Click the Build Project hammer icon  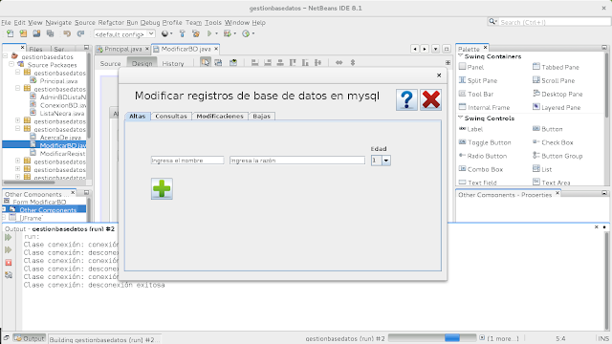coord(183,34)
